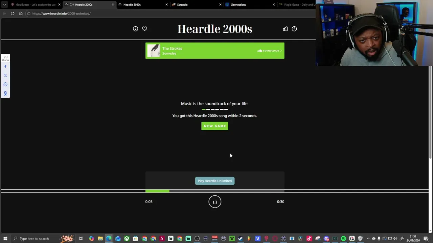Click the Heardle 2000s title
Screen dimensions: 433x243
click(215, 29)
